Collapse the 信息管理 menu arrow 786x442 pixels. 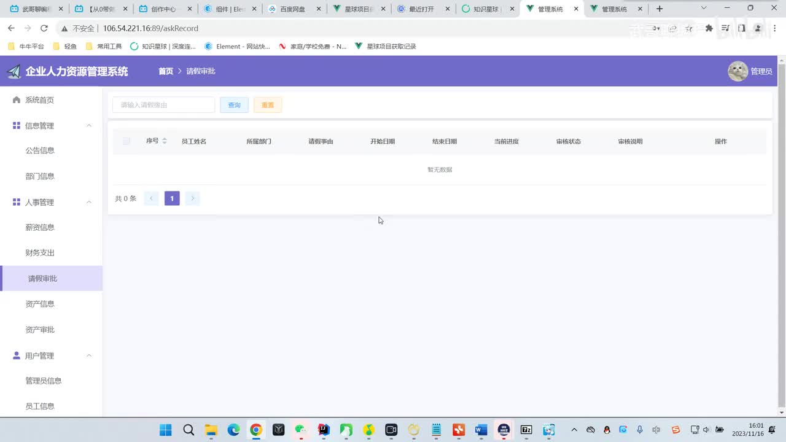point(88,125)
